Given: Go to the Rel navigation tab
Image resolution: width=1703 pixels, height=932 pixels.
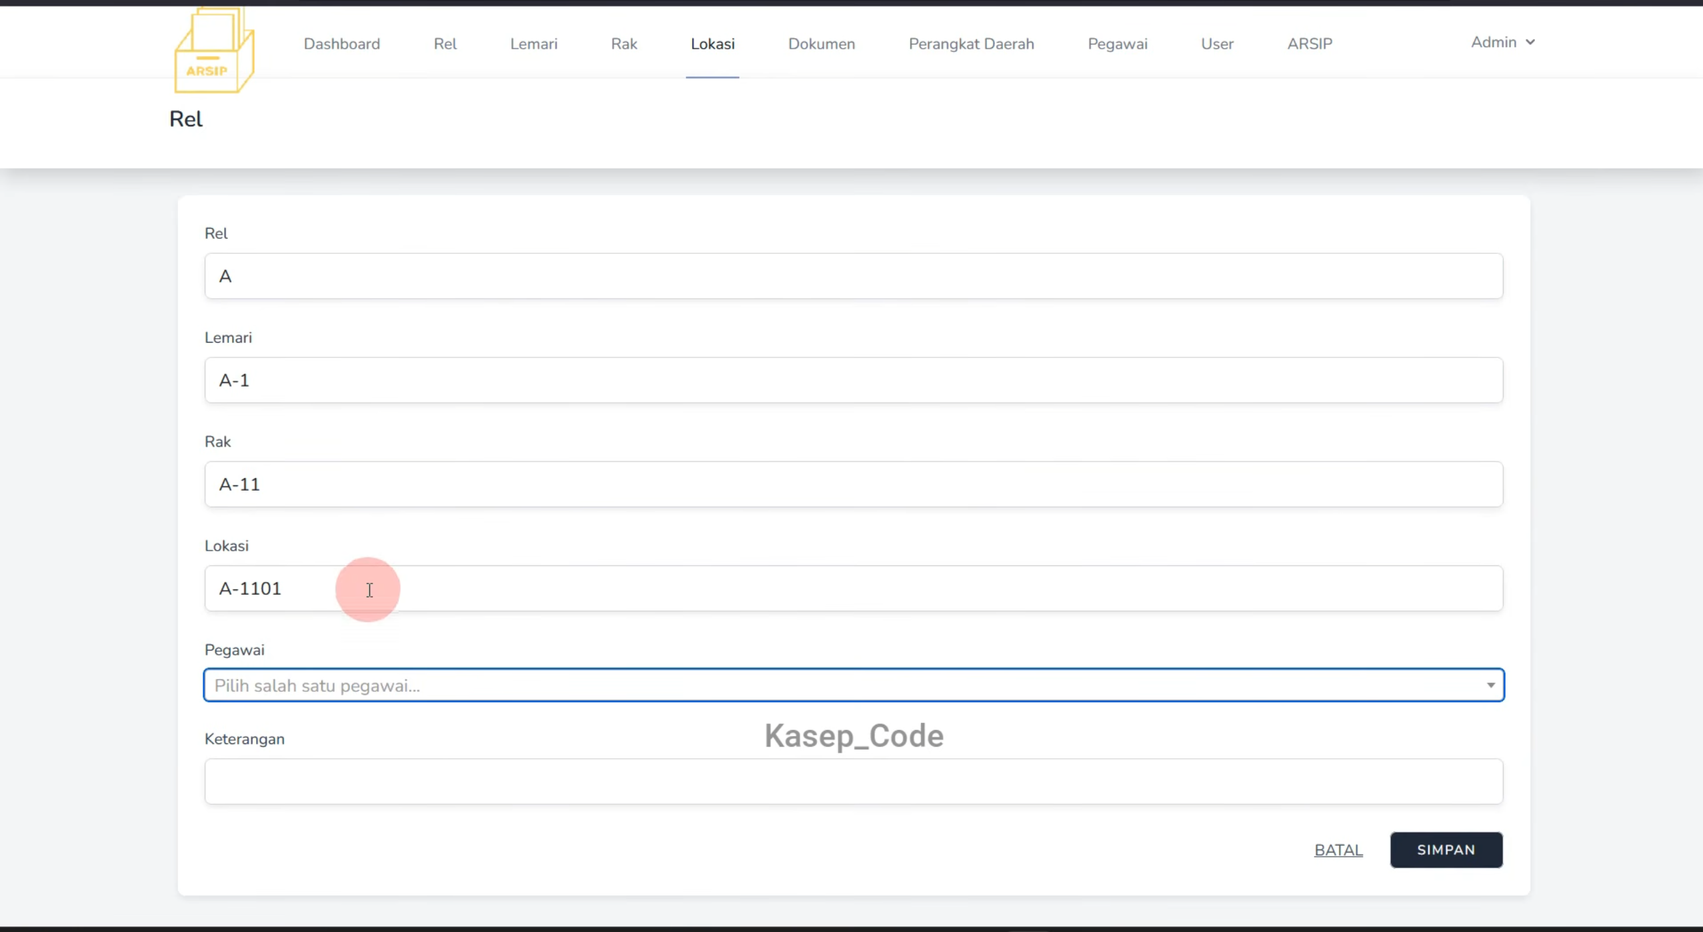Looking at the screenshot, I should [445, 44].
